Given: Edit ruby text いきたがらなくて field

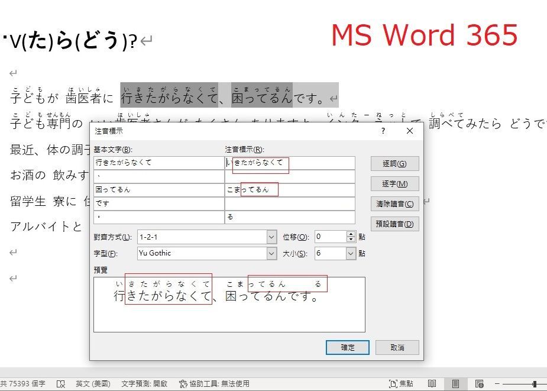Looking at the screenshot, I should (290, 163).
